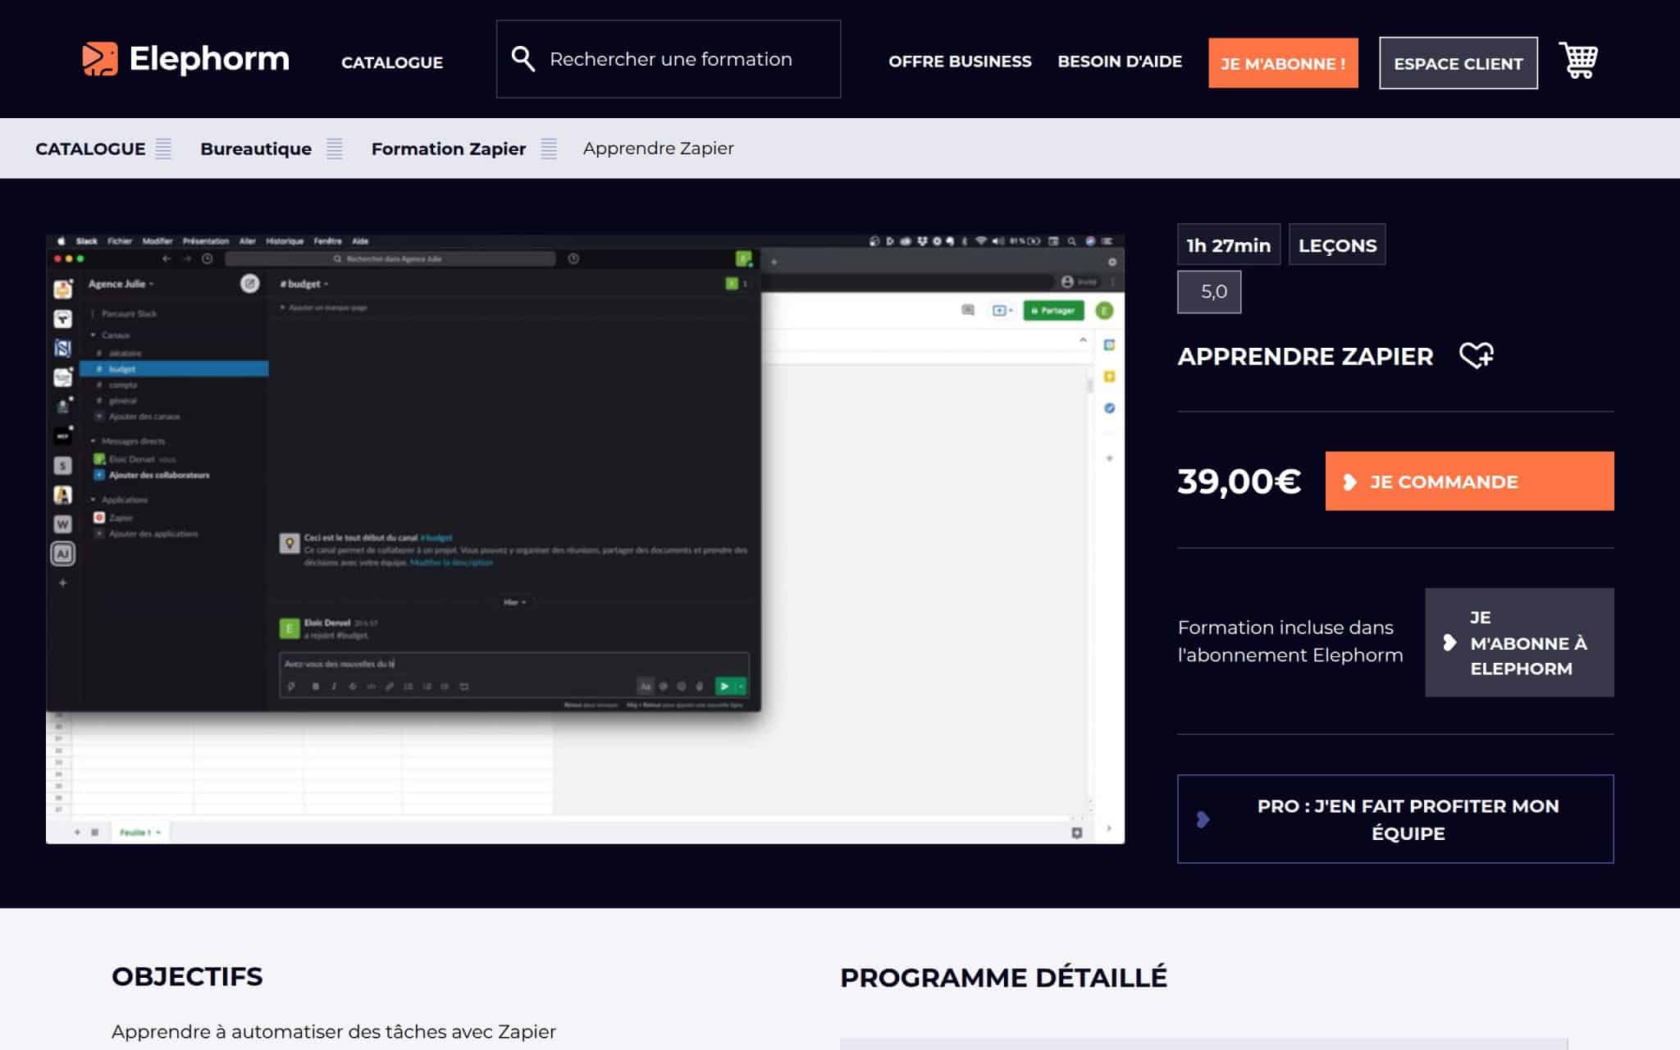Open the shopping cart icon
Image resolution: width=1680 pixels, height=1050 pixels.
(1578, 61)
